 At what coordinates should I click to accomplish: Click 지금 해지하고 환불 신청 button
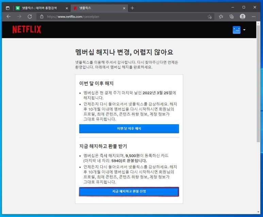(129, 191)
